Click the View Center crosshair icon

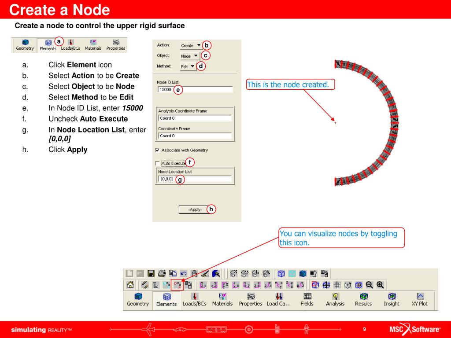pyautogui.click(x=337, y=285)
